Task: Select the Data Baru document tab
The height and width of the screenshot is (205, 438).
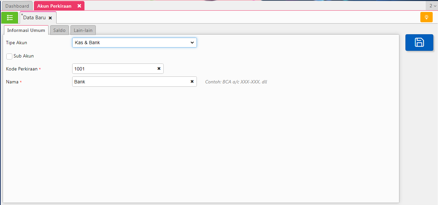Action: click(34, 18)
